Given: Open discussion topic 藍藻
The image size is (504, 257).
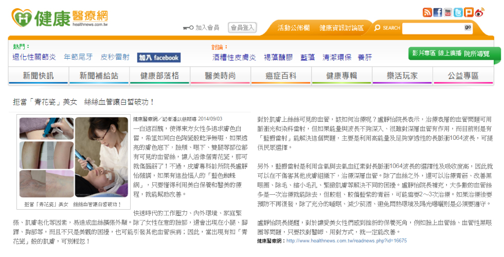Looking at the screenshot, I should [x=308, y=58].
